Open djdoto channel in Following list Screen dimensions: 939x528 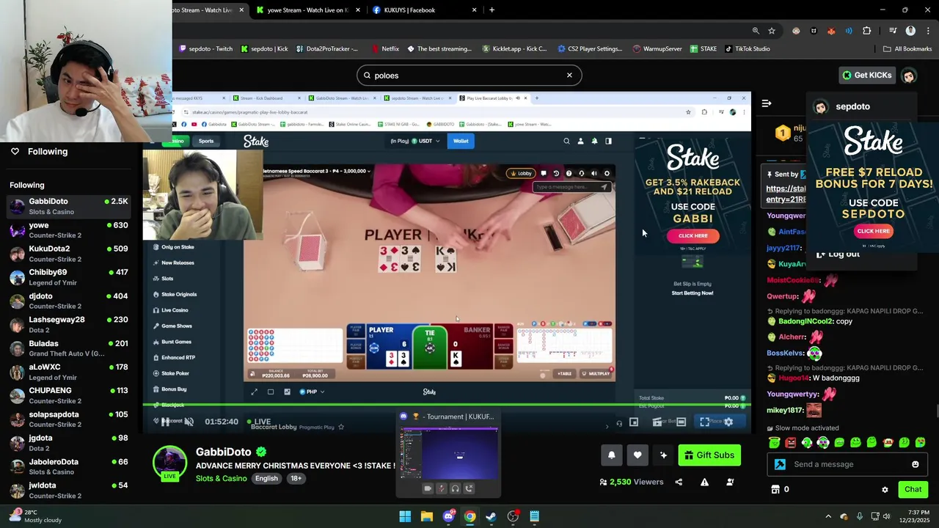70,301
